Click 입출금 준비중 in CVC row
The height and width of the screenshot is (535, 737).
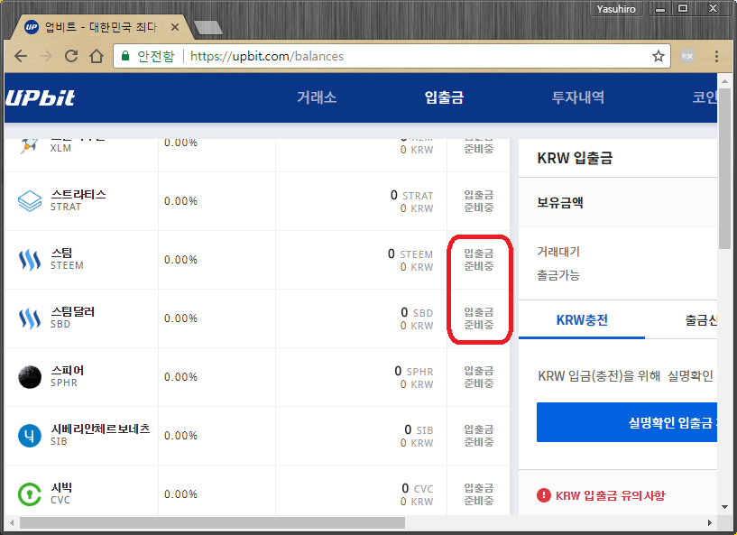(479, 494)
